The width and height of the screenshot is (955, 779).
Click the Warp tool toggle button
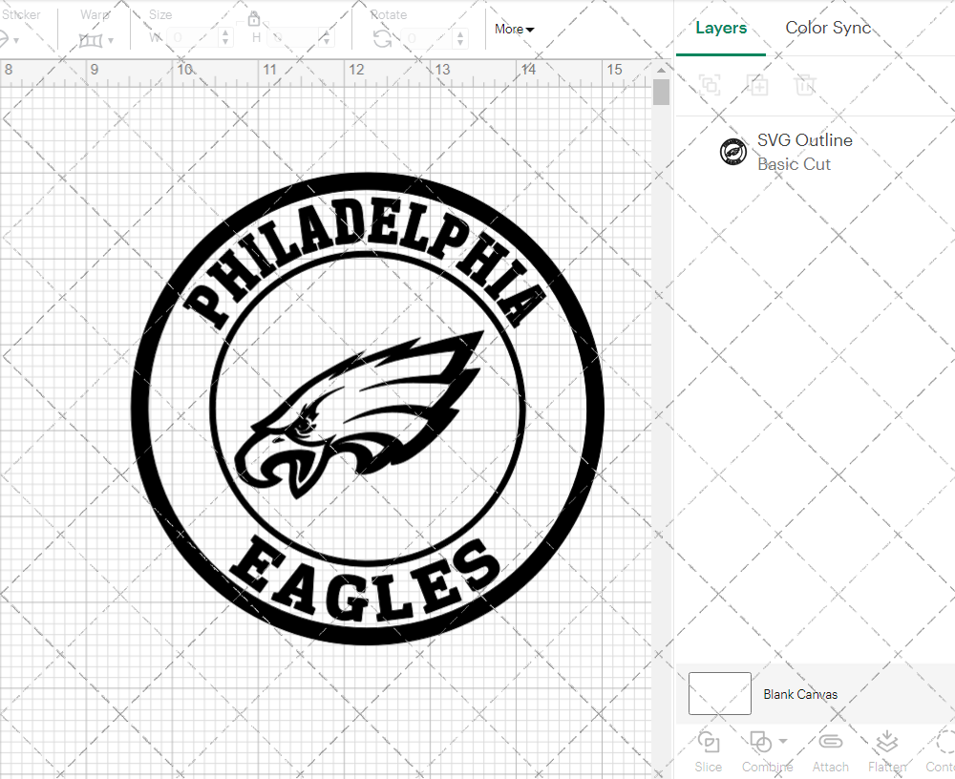pyautogui.click(x=93, y=40)
